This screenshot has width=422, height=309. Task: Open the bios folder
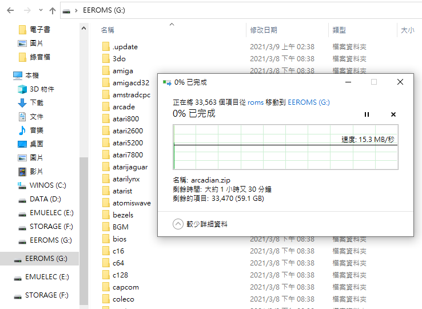[x=120, y=239]
